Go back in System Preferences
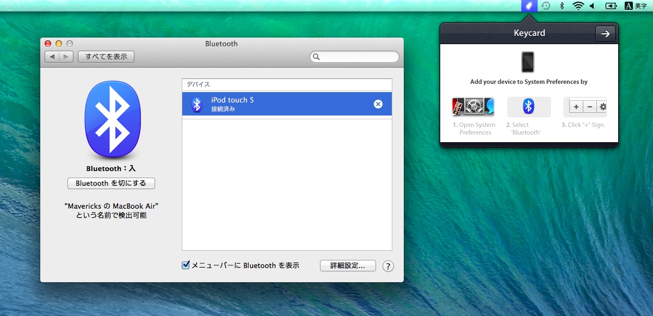Image resolution: width=653 pixels, height=316 pixels. click(x=52, y=57)
